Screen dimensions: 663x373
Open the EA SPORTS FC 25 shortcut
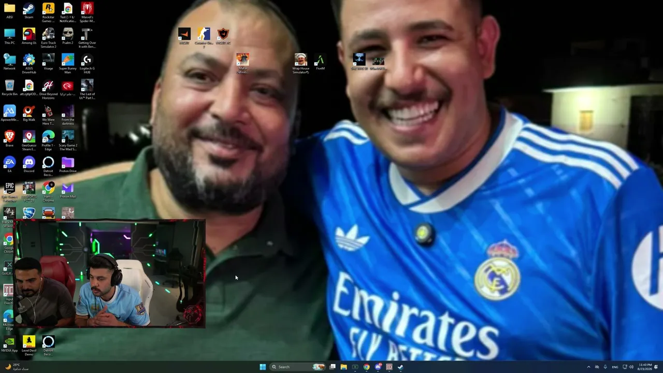[29, 192]
